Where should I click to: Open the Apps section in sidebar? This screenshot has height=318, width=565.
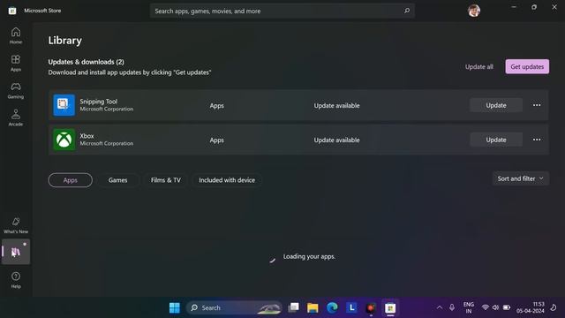pyautogui.click(x=16, y=63)
